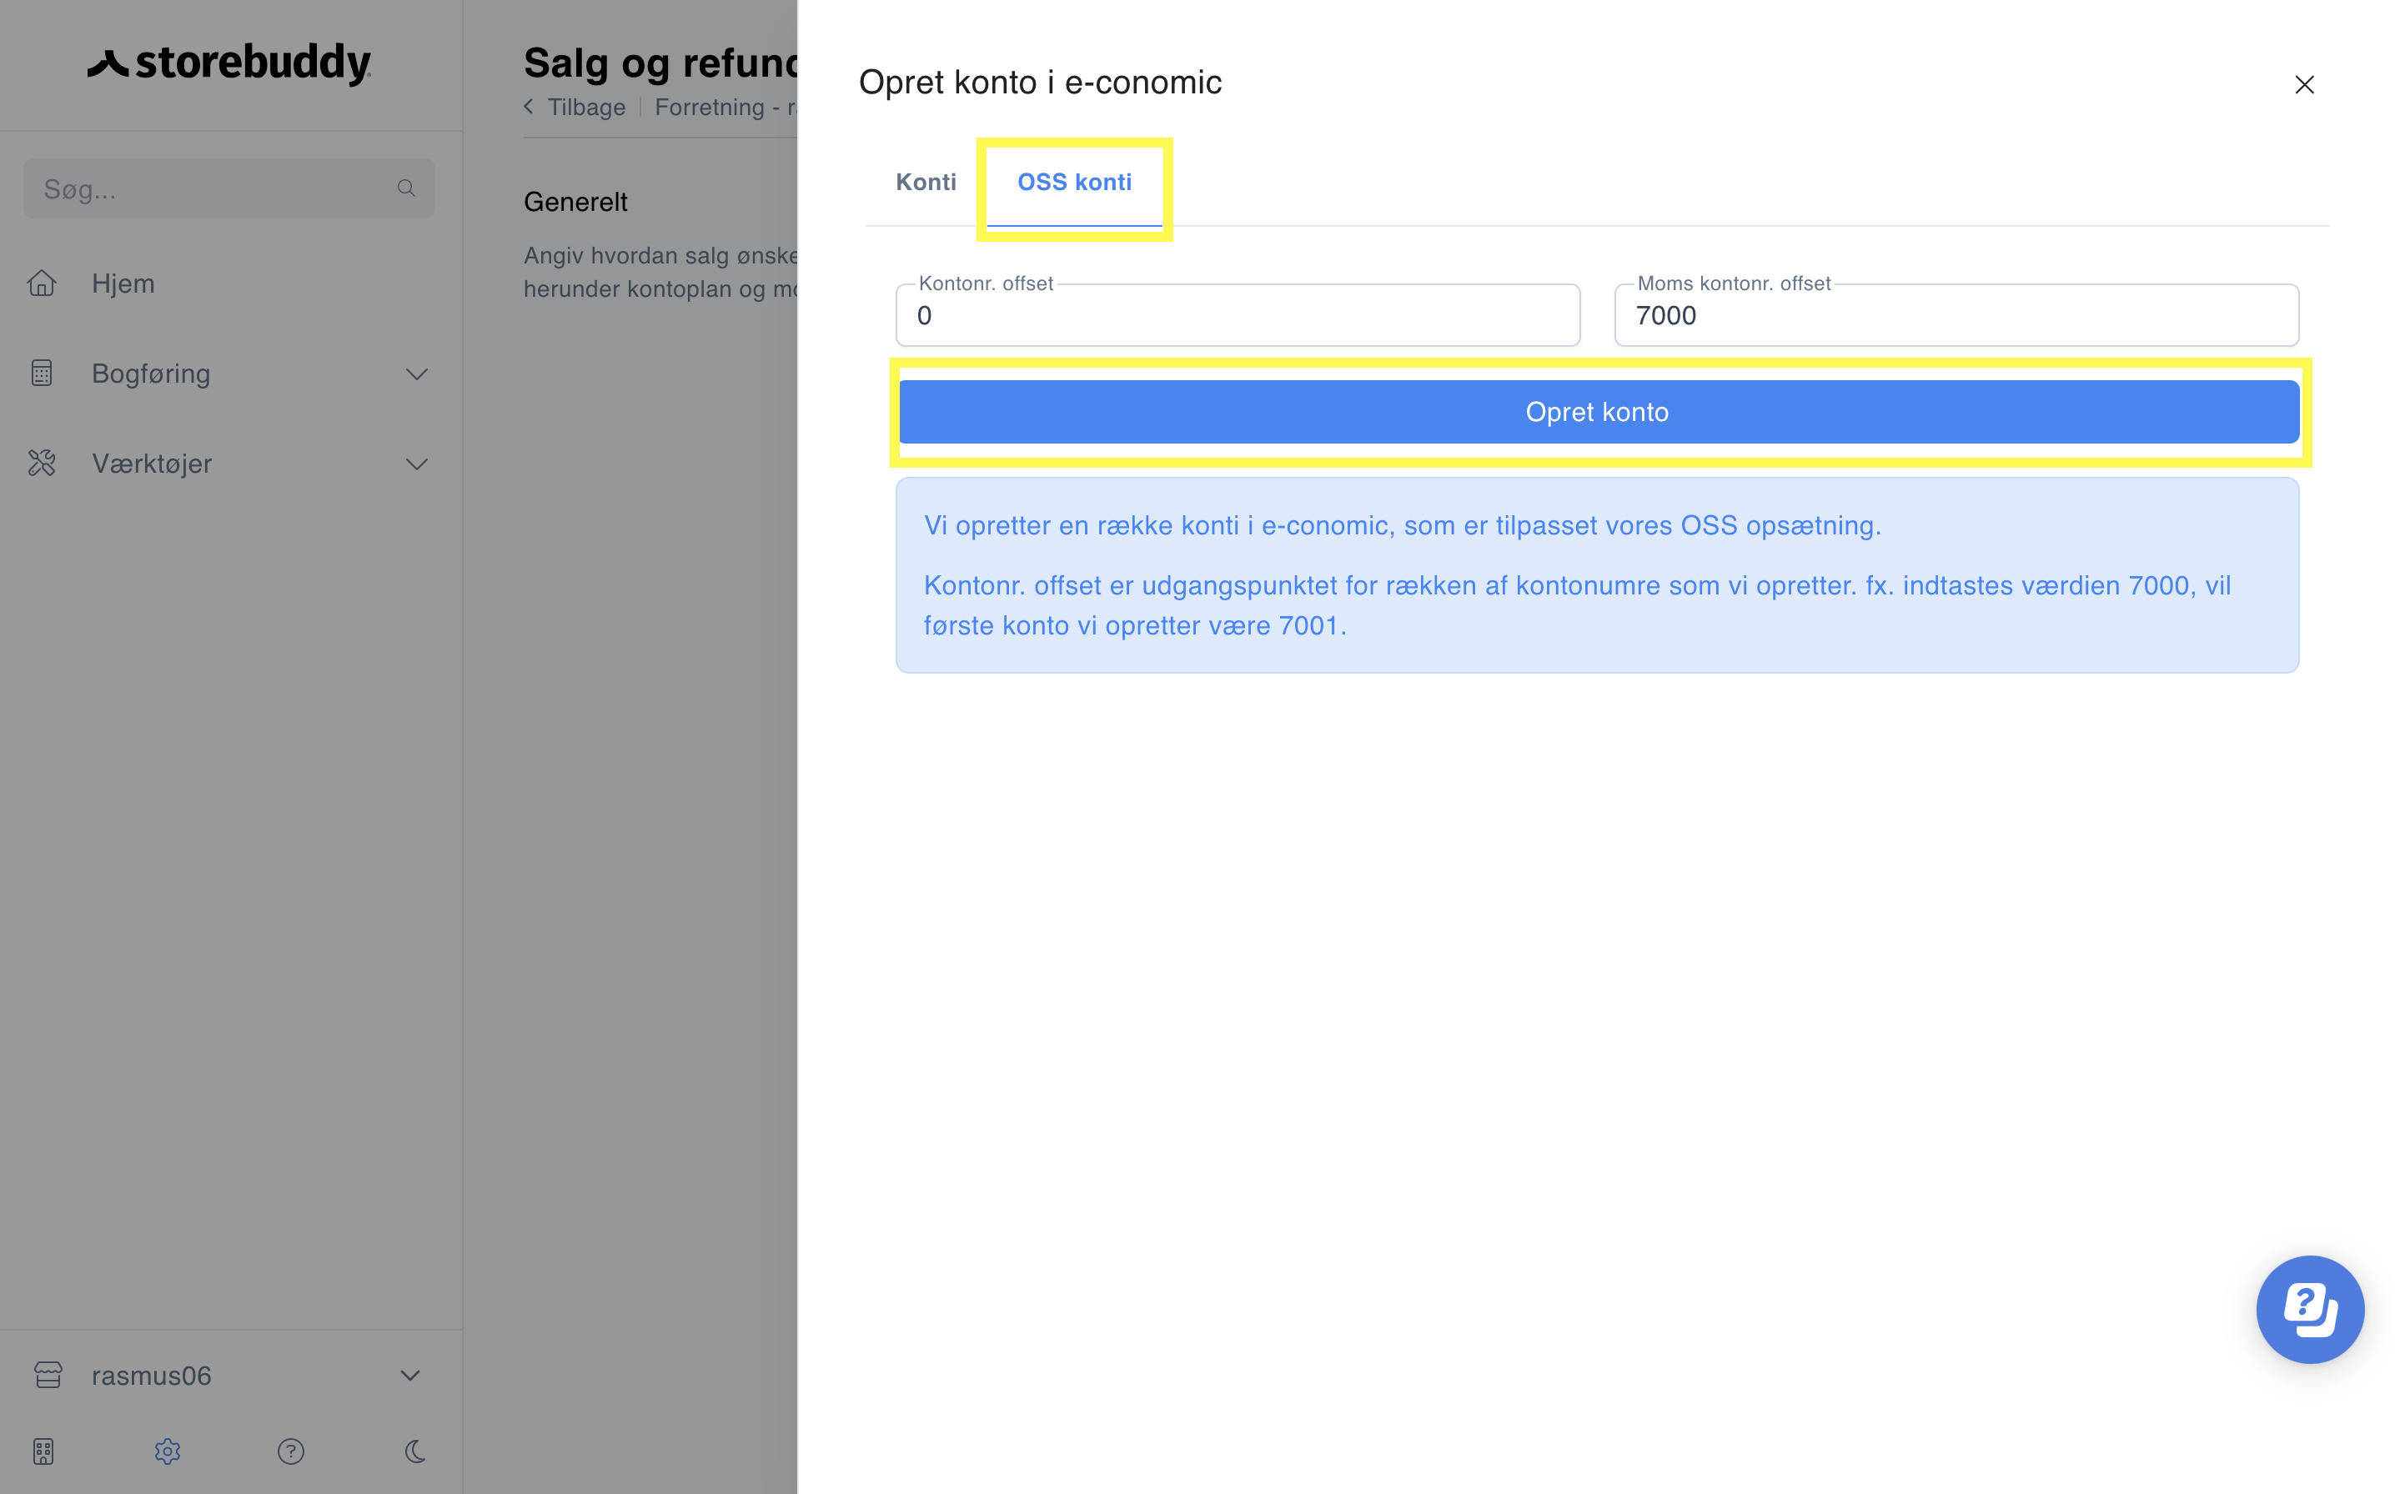
Task: Click the Tilbage back arrow
Action: [529, 107]
